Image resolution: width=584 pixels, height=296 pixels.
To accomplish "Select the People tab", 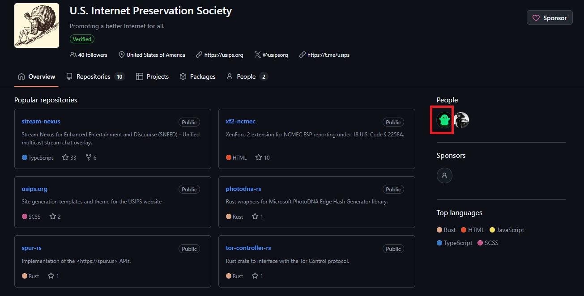I will point(246,76).
